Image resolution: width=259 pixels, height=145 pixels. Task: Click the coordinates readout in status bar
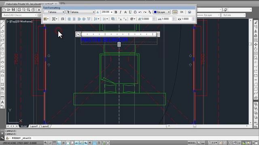(20, 143)
